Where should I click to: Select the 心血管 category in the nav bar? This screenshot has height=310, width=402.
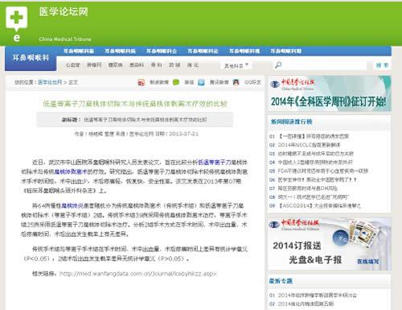73,65
